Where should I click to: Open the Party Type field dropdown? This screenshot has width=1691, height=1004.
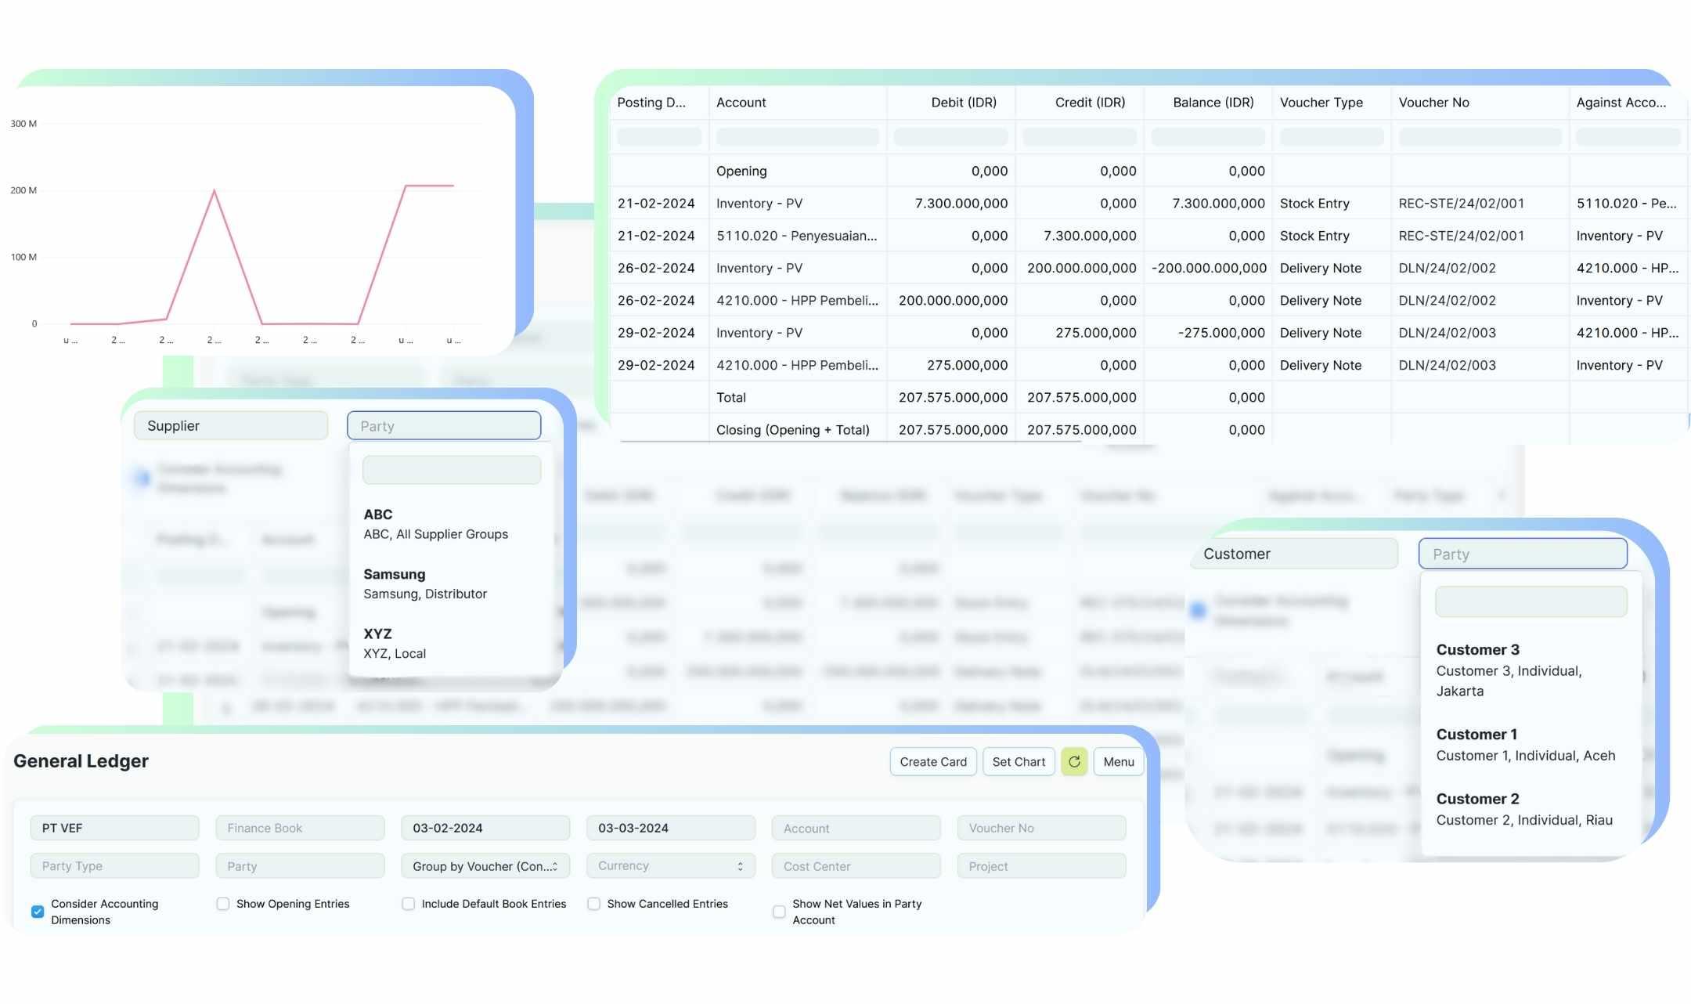click(x=114, y=865)
